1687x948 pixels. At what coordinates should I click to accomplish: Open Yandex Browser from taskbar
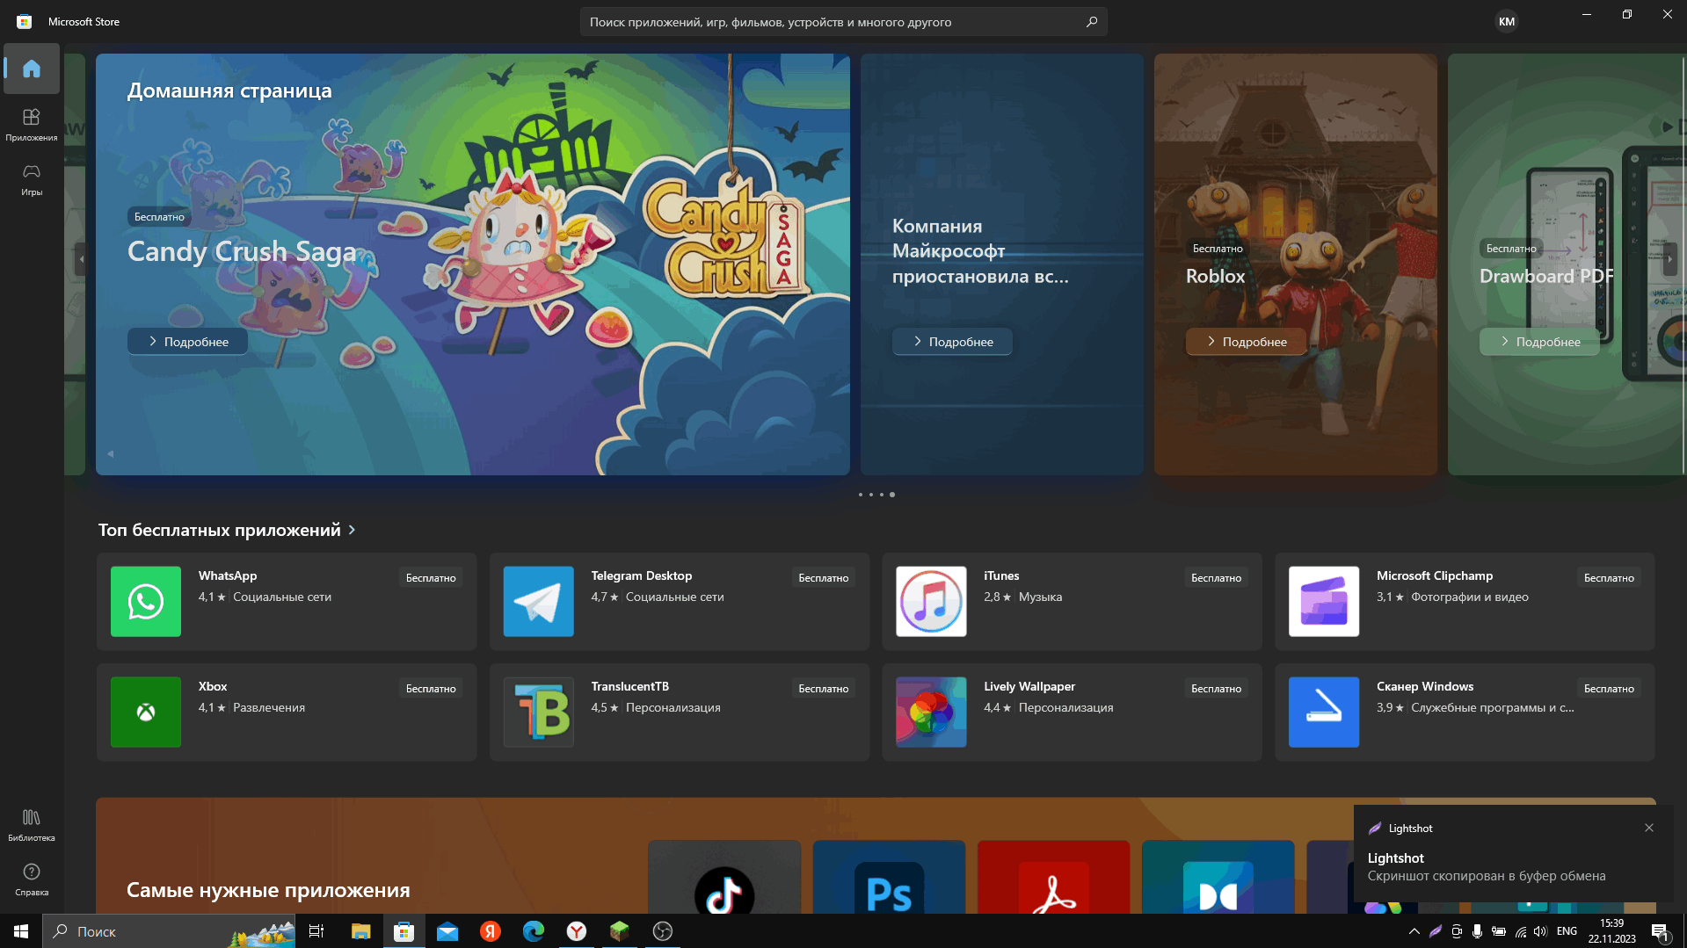(577, 931)
